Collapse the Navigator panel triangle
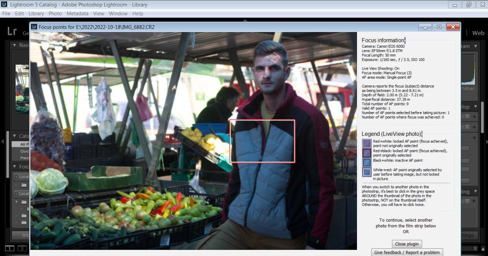 tap(14, 45)
